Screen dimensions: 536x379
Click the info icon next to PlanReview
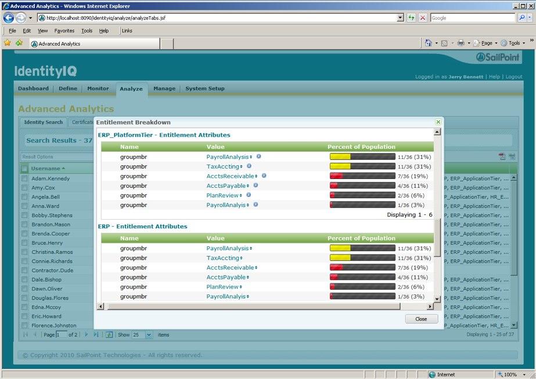(x=249, y=195)
